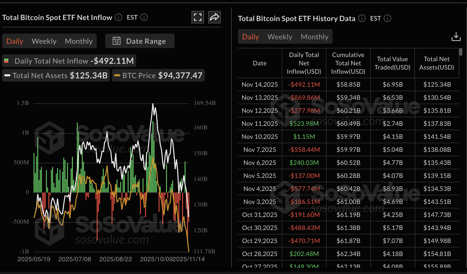Click the fullscreen expand icon above the chart
This screenshot has height=274, width=467.
click(x=197, y=17)
